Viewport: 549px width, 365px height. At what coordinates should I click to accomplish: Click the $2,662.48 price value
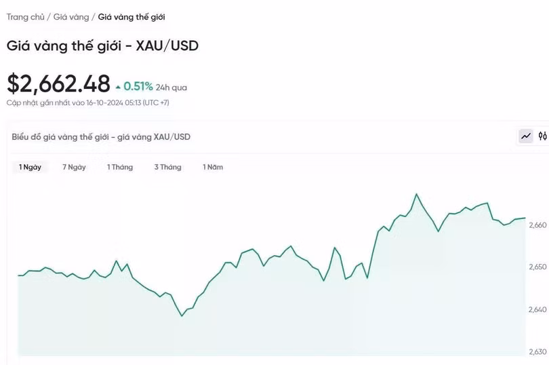click(x=58, y=83)
